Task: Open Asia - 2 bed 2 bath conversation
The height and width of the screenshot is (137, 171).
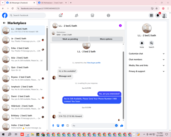Action: click(23, 59)
